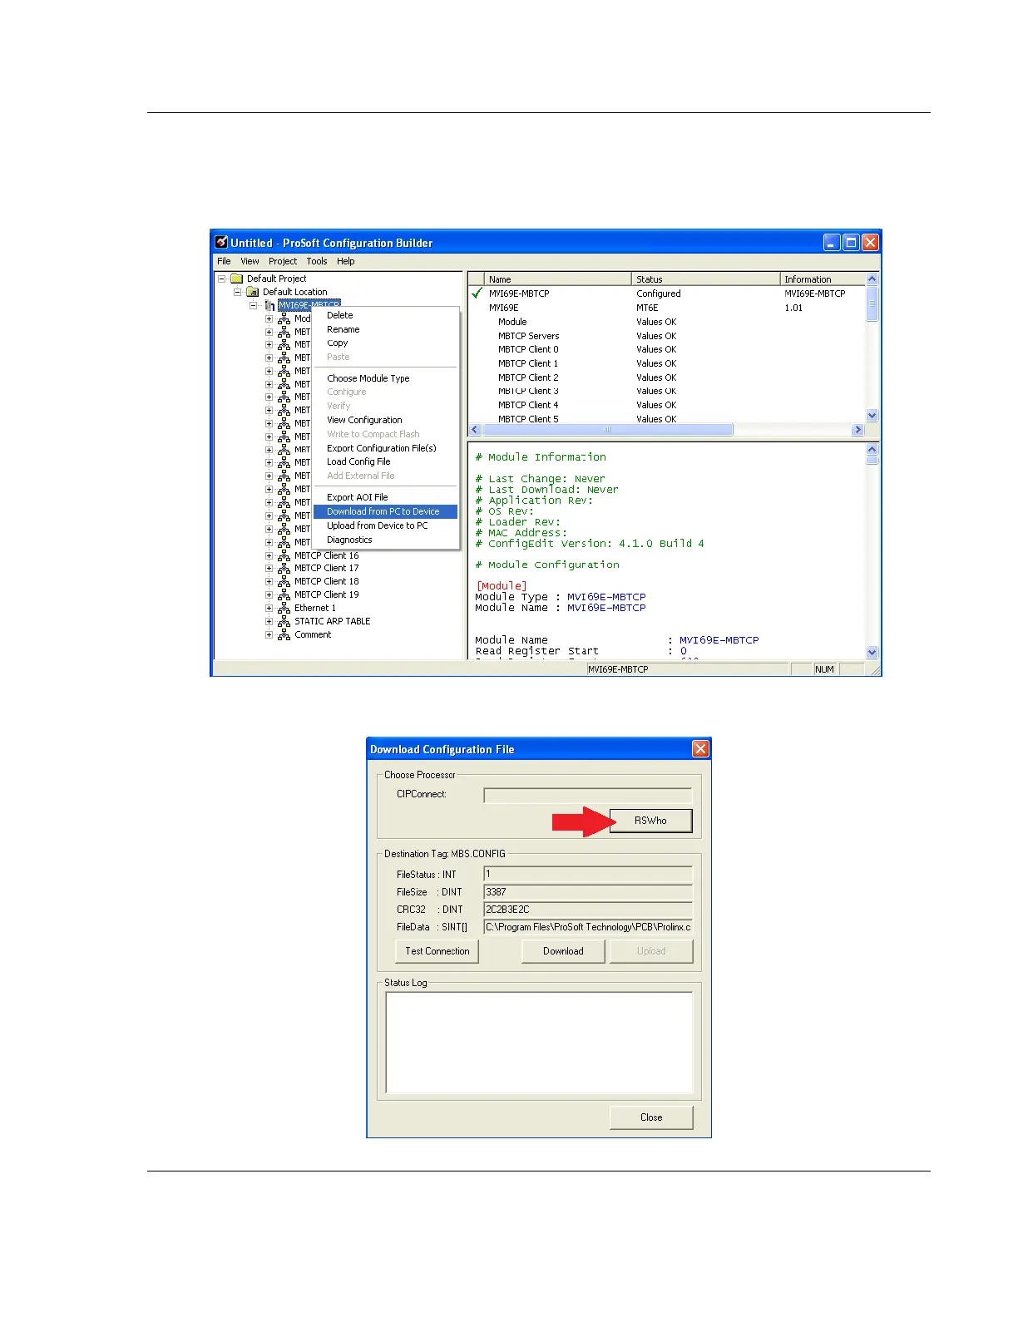The height and width of the screenshot is (1317, 1018).
Task: Click the Test Connection button
Action: pos(437,951)
